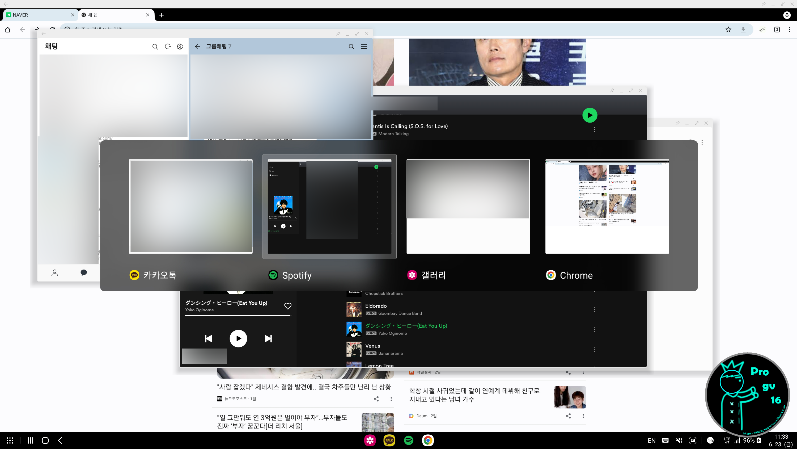Open the Gallery app from the taskbar
Screen dimensions: 797x449
pyautogui.click(x=370, y=440)
